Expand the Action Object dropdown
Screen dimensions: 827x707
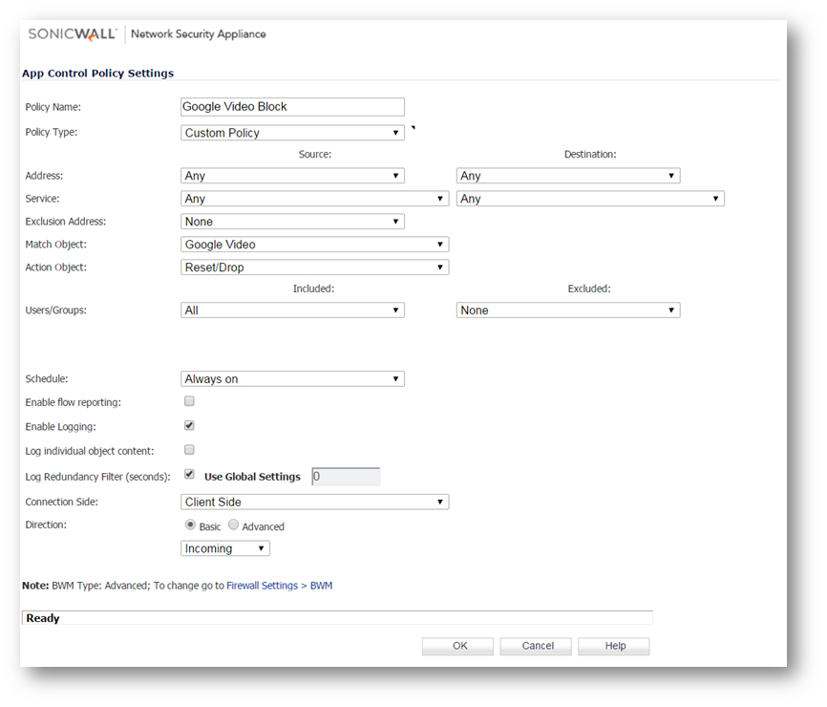coord(314,268)
